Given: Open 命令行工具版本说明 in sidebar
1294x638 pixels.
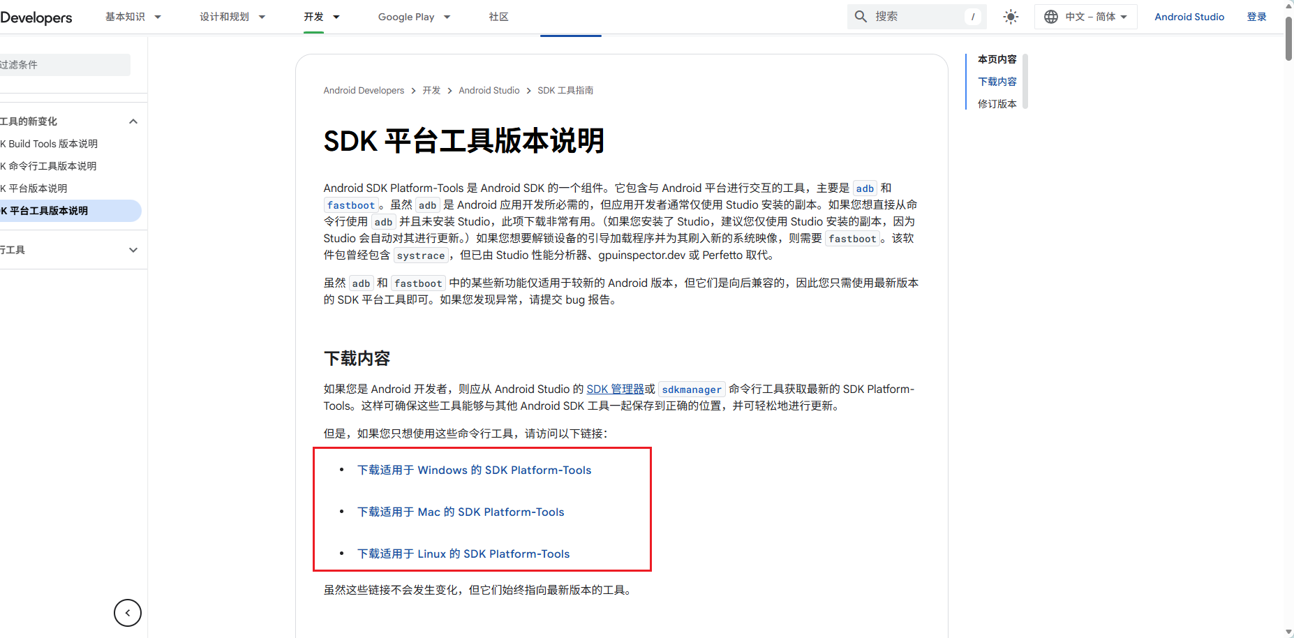Looking at the screenshot, I should pyautogui.click(x=48, y=166).
